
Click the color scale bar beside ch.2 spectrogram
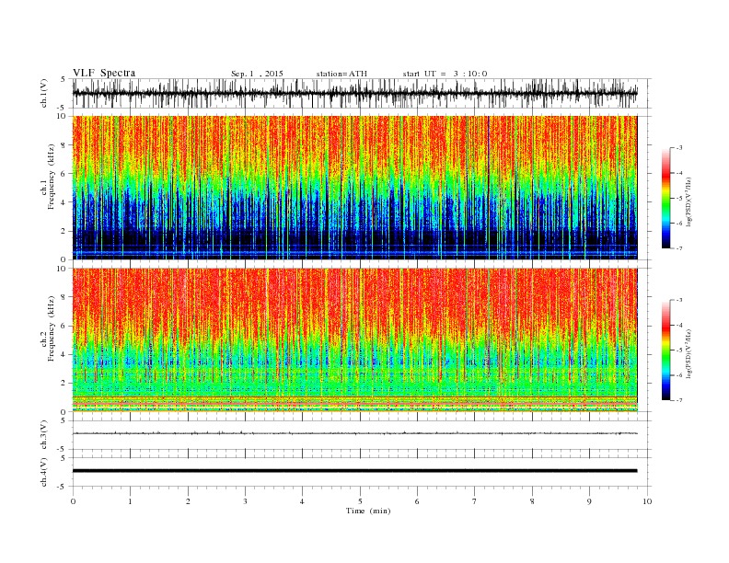click(665, 350)
